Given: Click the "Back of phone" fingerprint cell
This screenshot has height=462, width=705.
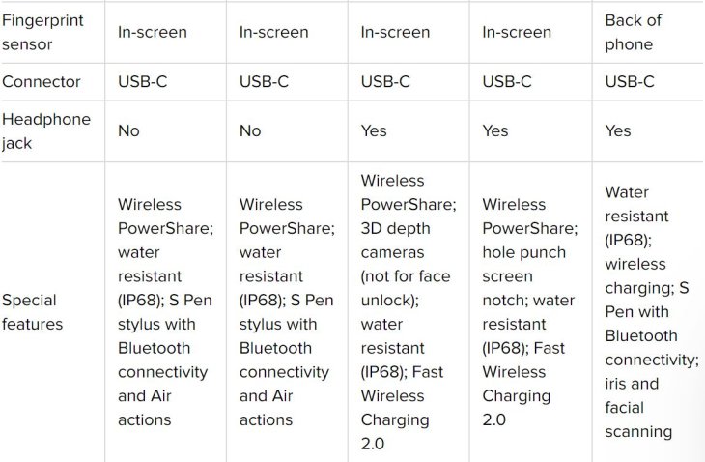Looking at the screenshot, I should point(633,32).
